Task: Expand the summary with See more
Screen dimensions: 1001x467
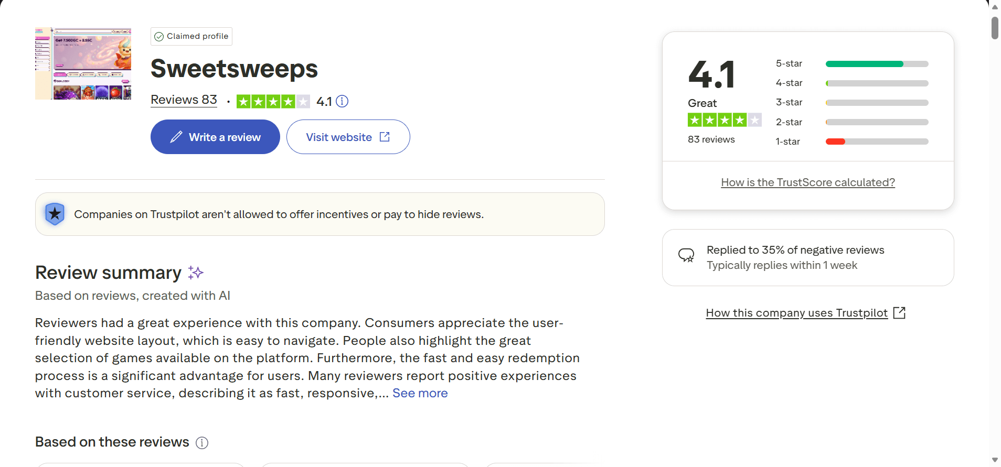Action: (x=420, y=393)
